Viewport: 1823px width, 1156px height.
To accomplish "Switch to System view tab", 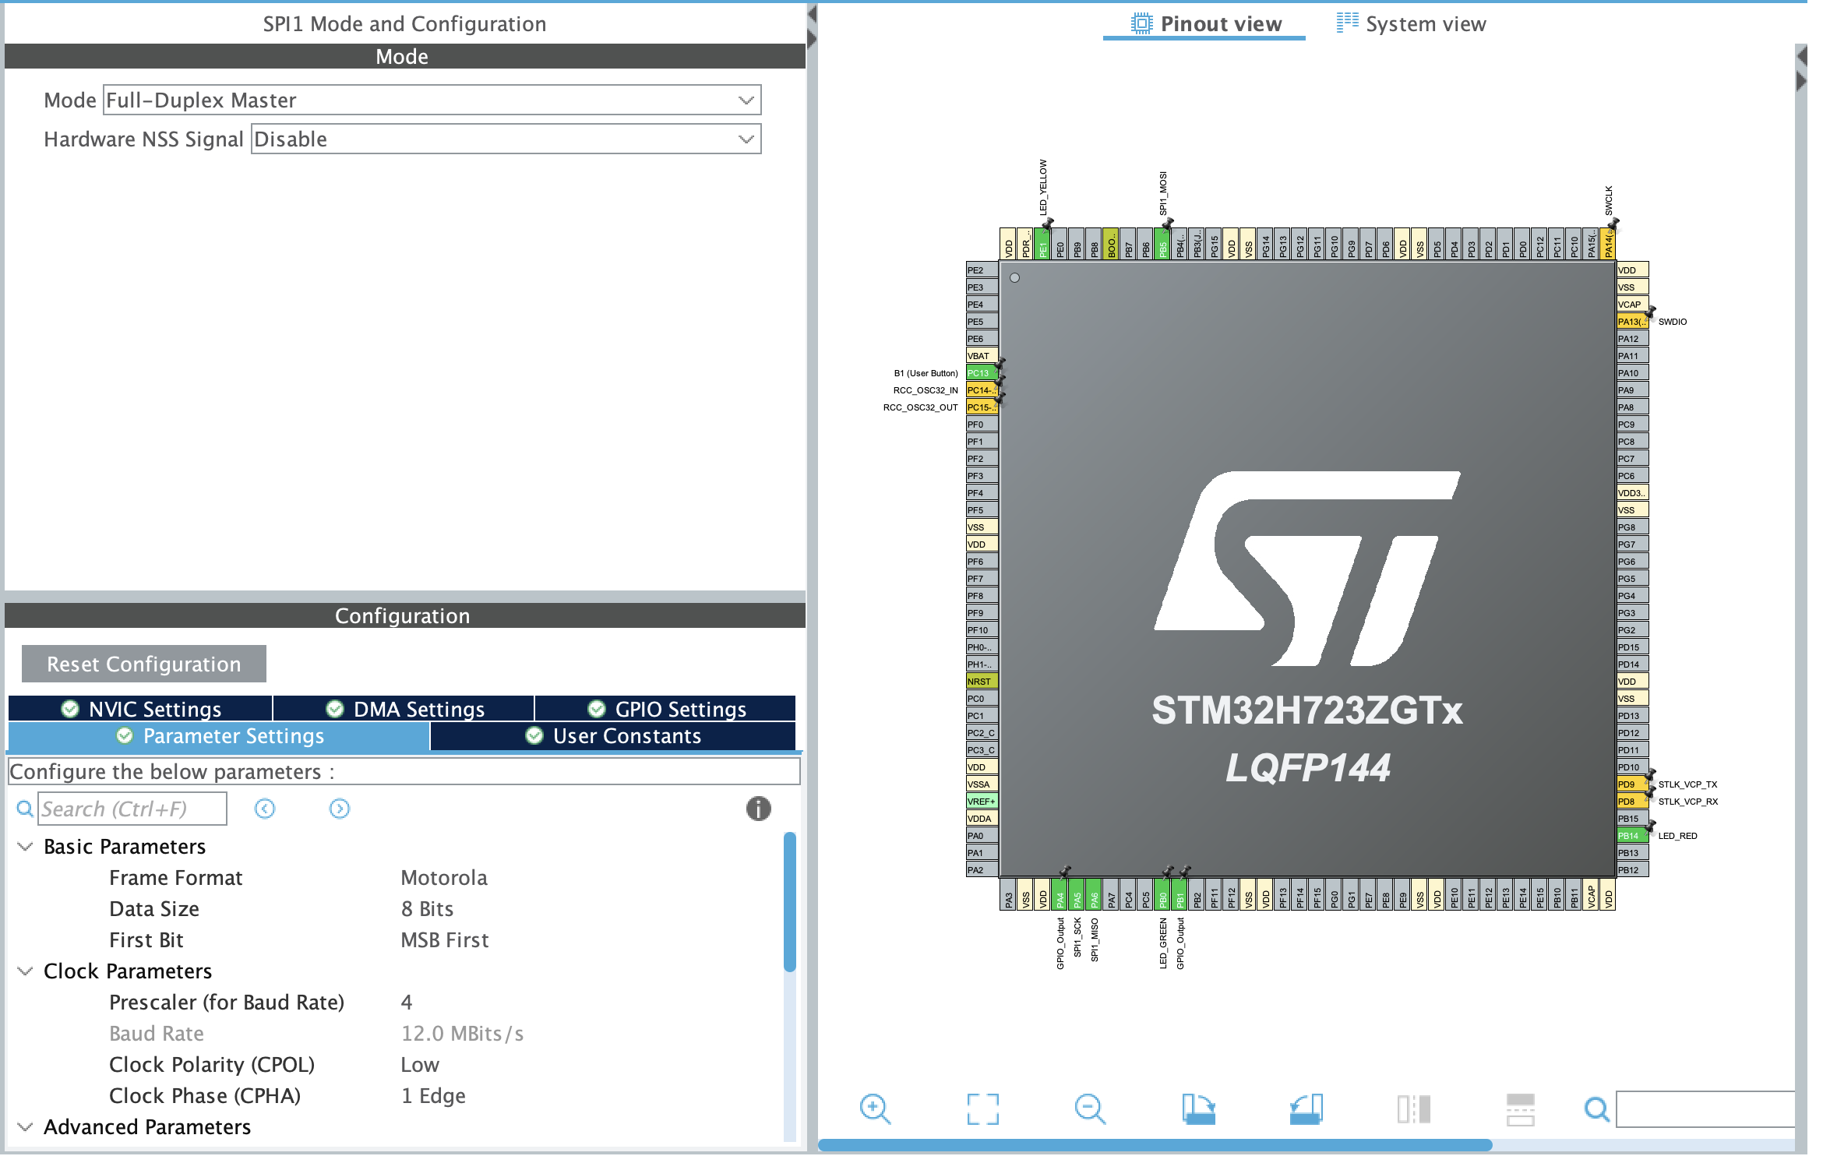I will tap(1411, 24).
